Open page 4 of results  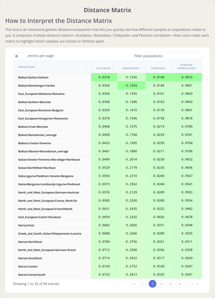pyautogui.click(x=180, y=284)
